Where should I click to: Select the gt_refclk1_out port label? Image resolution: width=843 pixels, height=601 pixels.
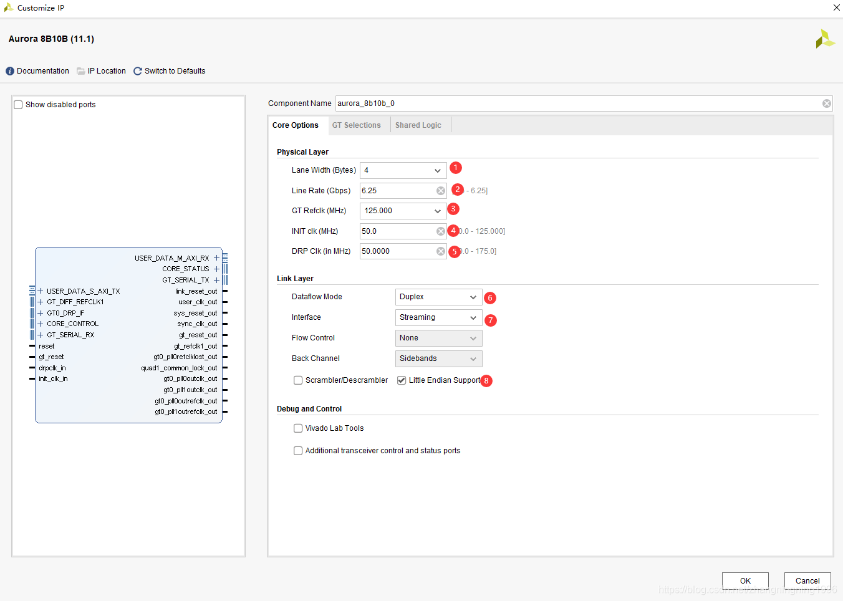(x=195, y=346)
